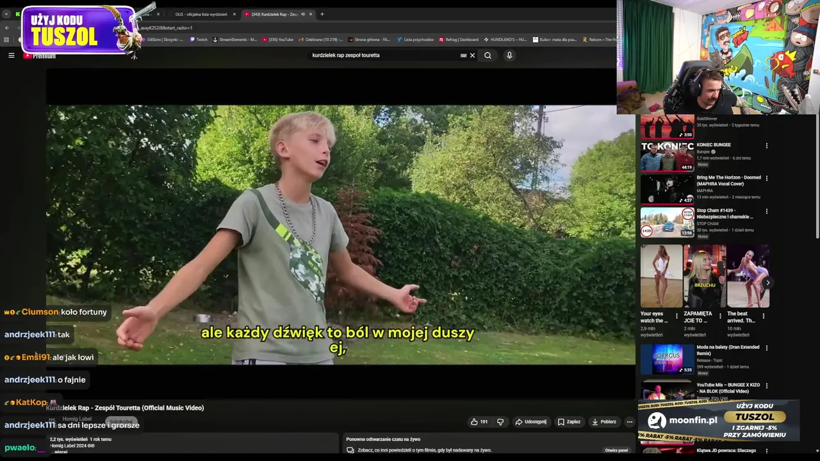Click the channel name Bungee under KONIEC BUNGEE
820x461 pixels.
click(703, 152)
